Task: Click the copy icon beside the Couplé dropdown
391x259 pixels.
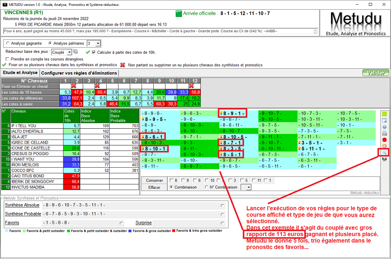Action: coord(75,52)
